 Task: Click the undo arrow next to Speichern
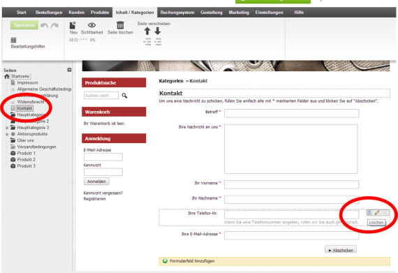pyautogui.click(x=45, y=25)
